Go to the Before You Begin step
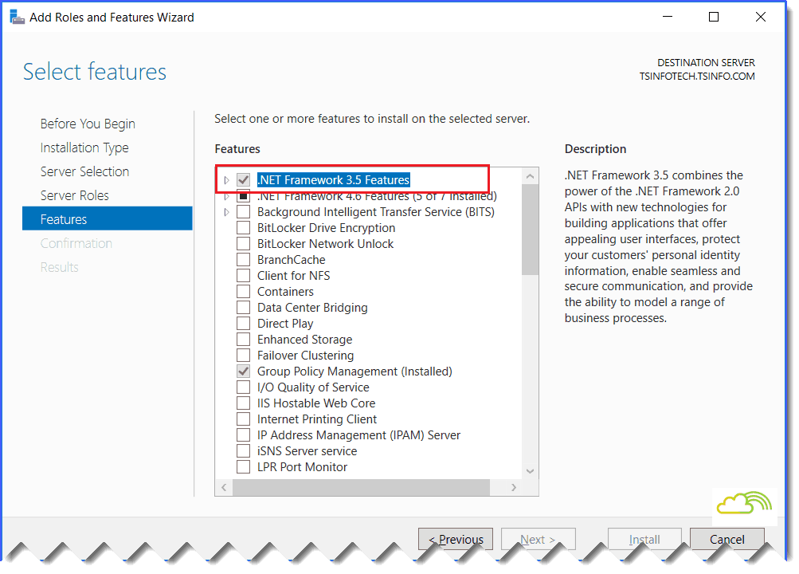The image size is (799, 574). 87,123
